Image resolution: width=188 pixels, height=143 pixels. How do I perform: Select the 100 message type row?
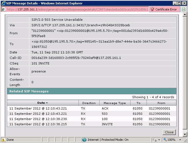point(92,119)
